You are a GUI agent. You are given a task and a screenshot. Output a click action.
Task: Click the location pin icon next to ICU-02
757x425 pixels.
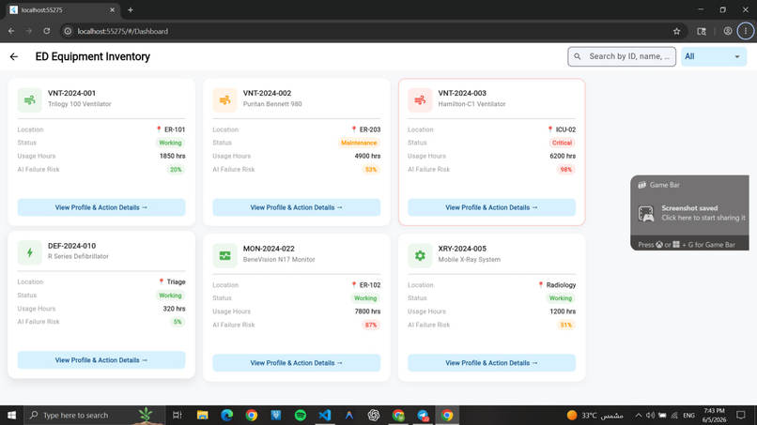(549, 129)
